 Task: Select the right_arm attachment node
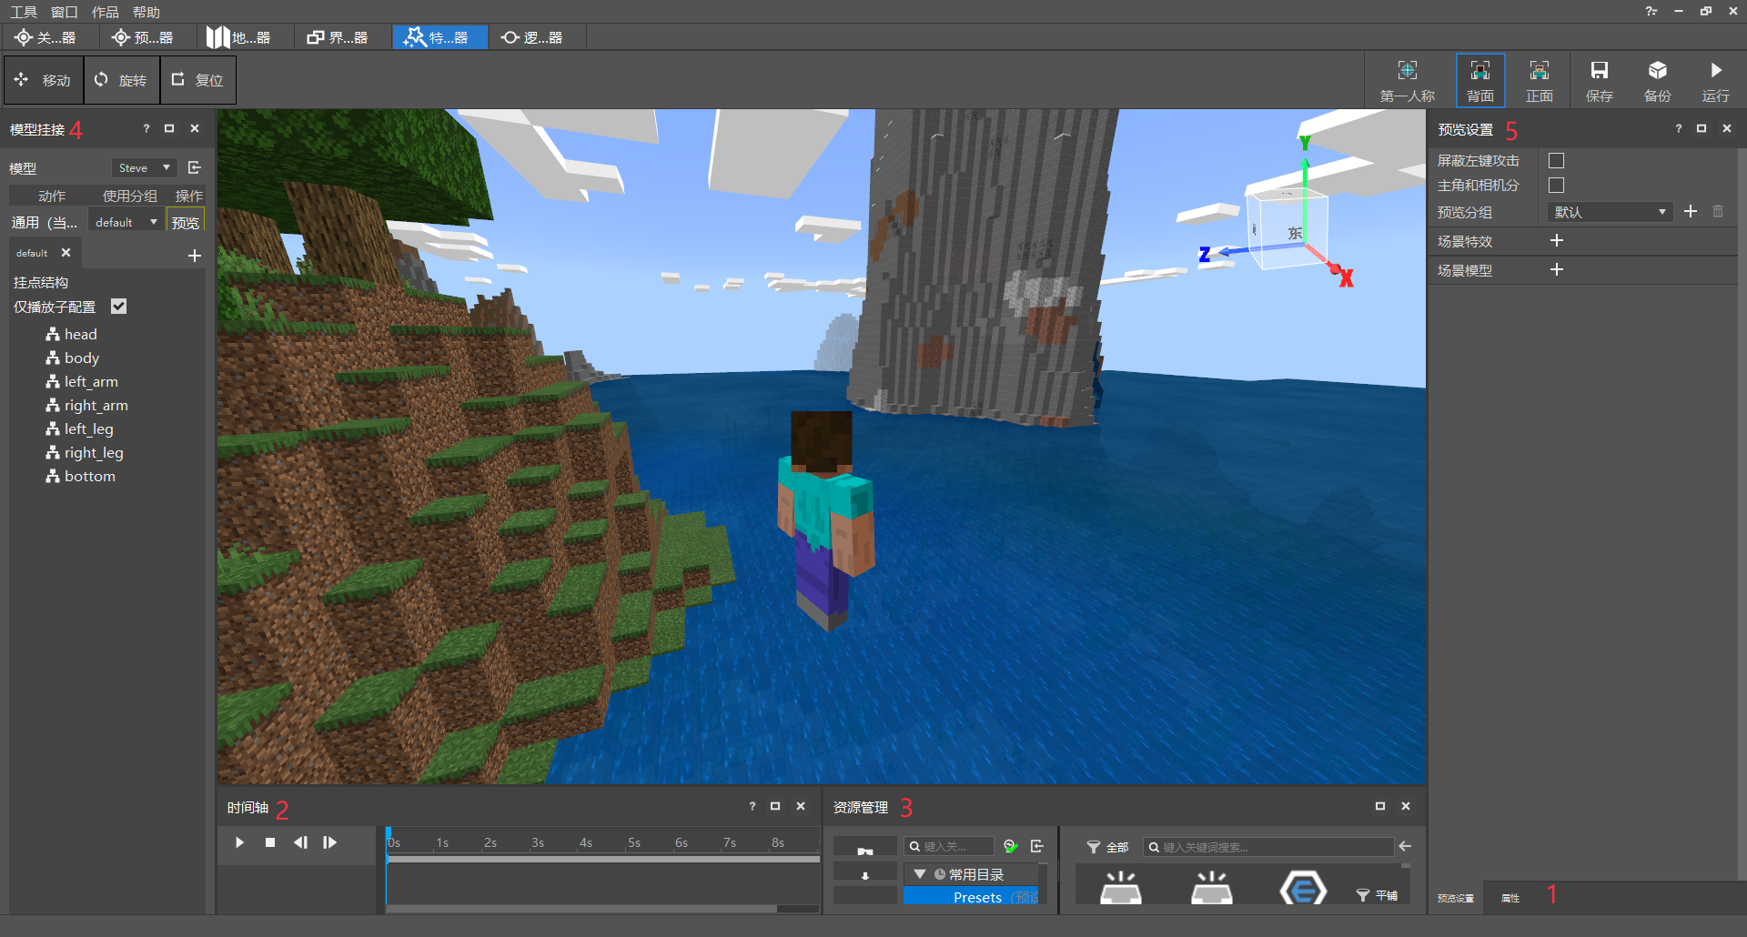[87, 405]
